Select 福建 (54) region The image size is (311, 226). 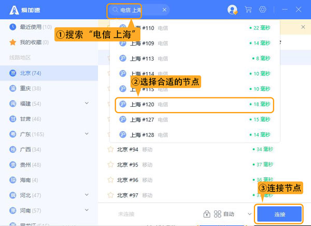point(49,104)
